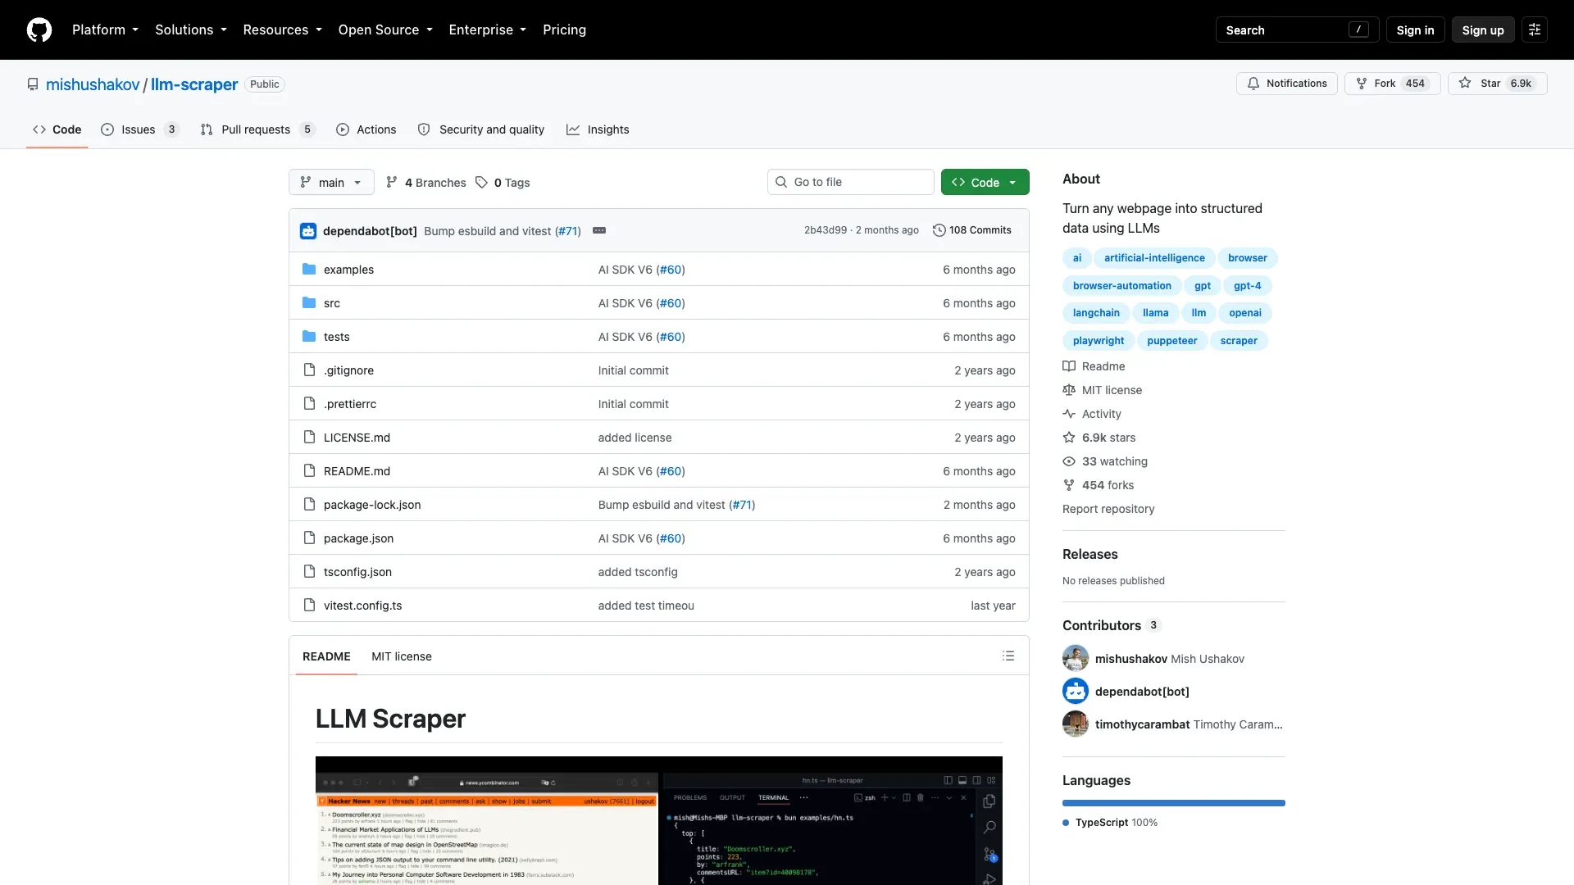This screenshot has height=885, width=1574.
Task: Open the Insights tab
Action: pyautogui.click(x=598, y=129)
